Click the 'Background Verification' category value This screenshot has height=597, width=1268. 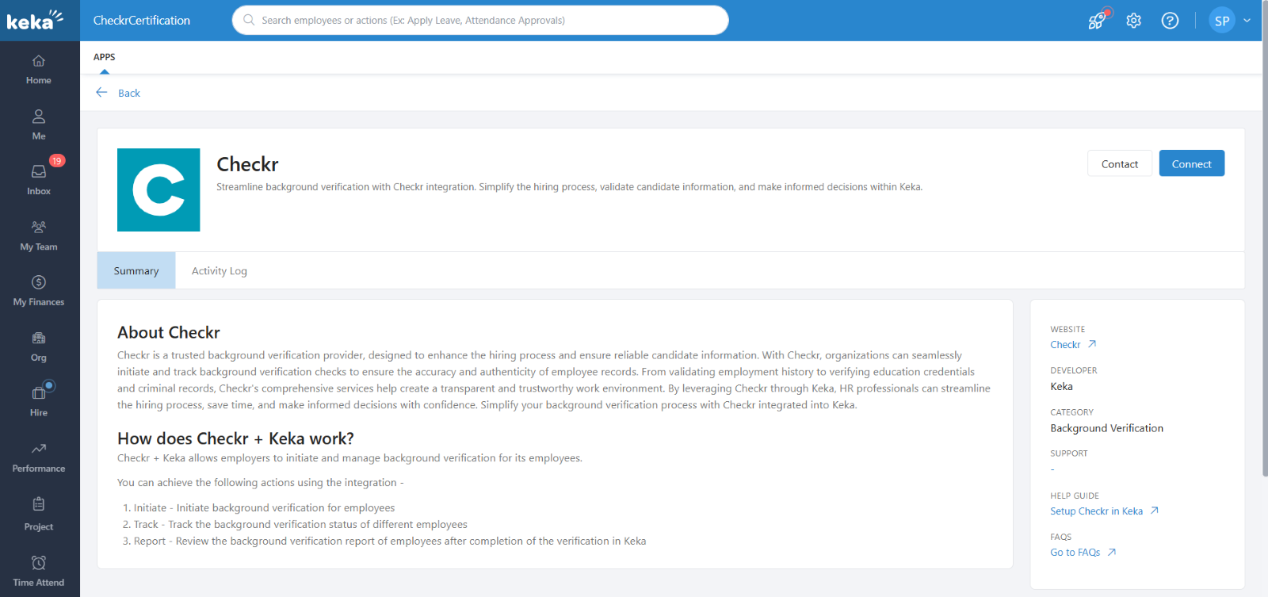click(1106, 428)
